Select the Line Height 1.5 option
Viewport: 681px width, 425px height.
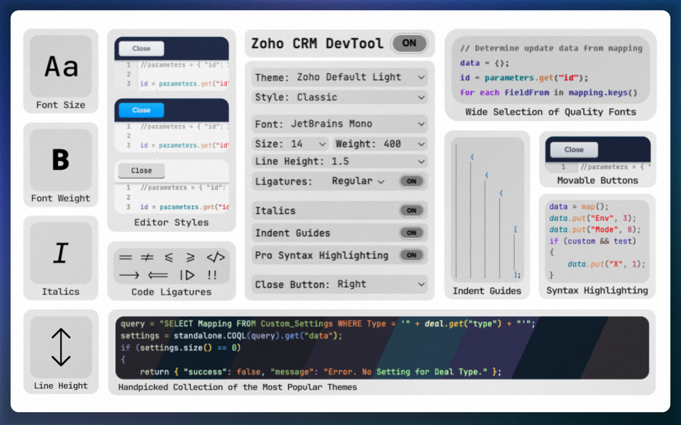(x=339, y=161)
